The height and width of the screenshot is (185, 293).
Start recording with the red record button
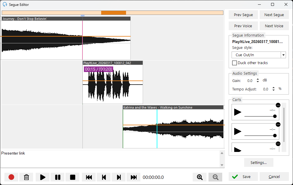coord(11,177)
